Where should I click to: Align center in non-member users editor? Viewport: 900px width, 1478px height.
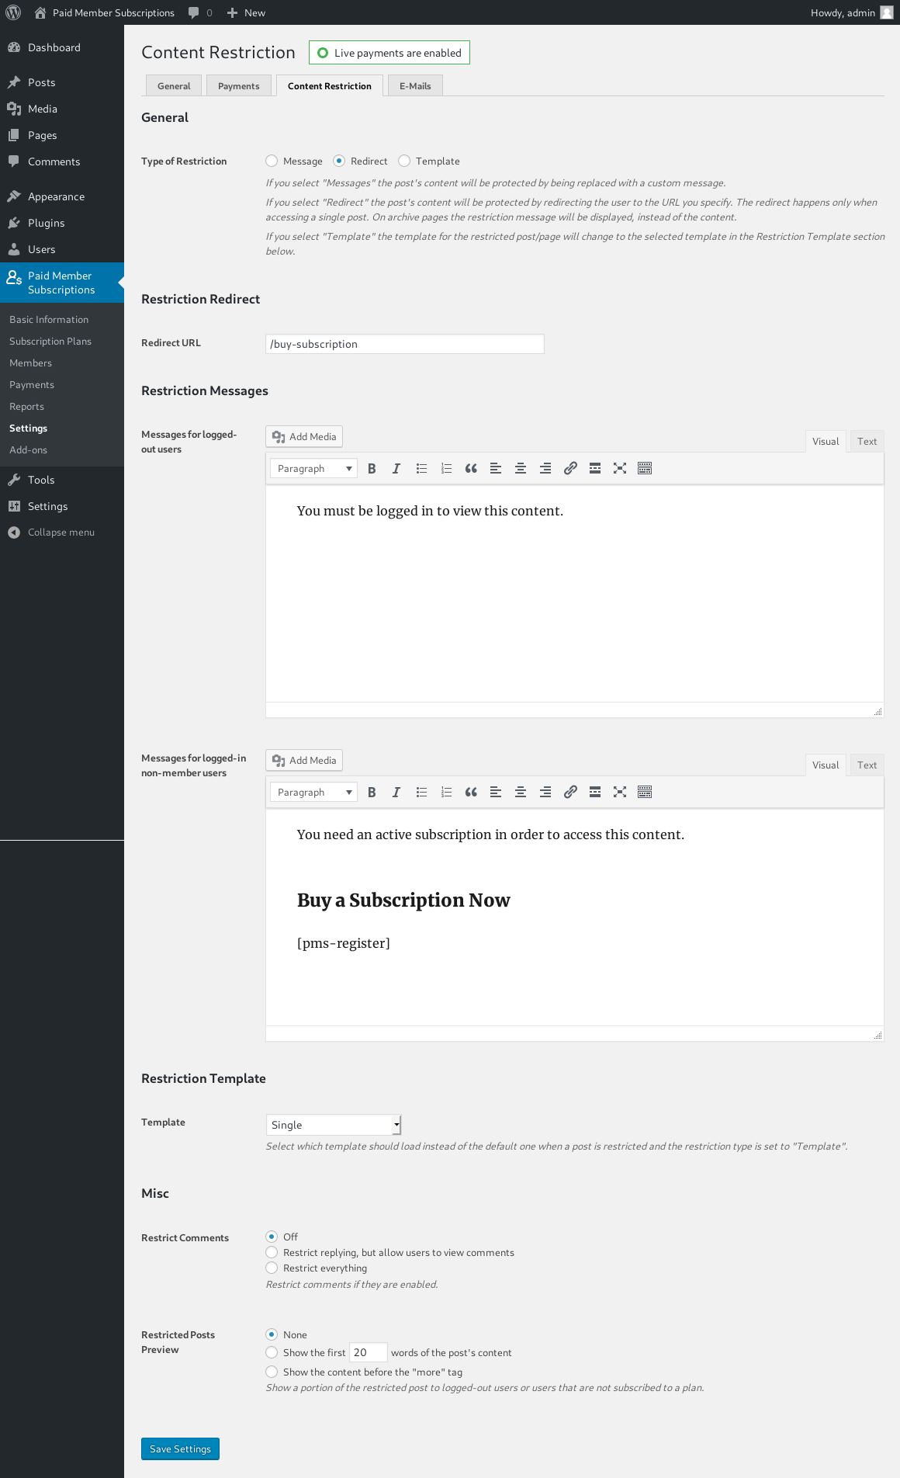(521, 792)
